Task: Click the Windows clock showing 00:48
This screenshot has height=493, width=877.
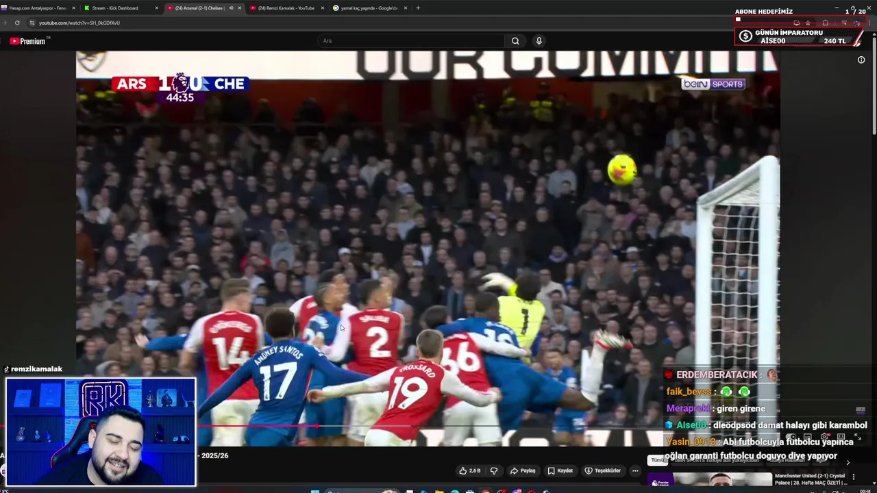Action: [864, 490]
